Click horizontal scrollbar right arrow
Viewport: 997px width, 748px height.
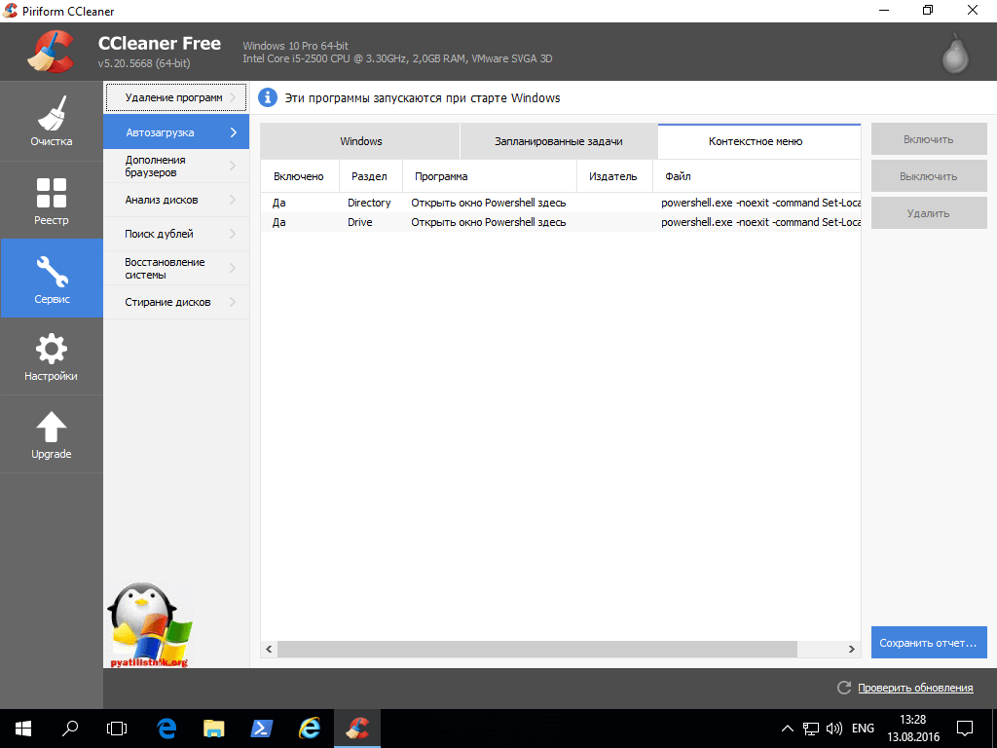pyautogui.click(x=852, y=649)
